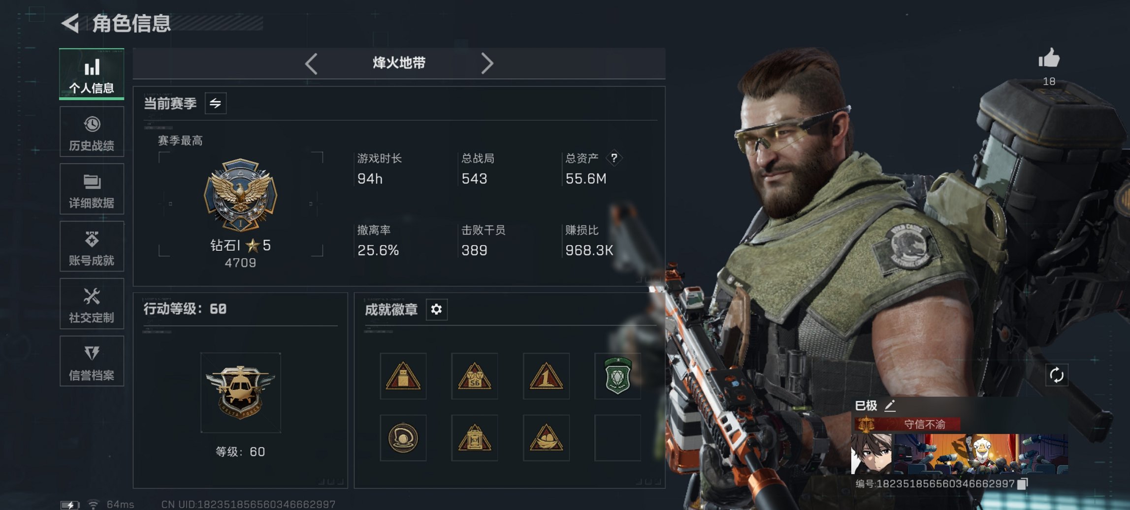1130x510 pixels.
Task: Select the anime character avatar thumbnail
Action: pos(872,453)
